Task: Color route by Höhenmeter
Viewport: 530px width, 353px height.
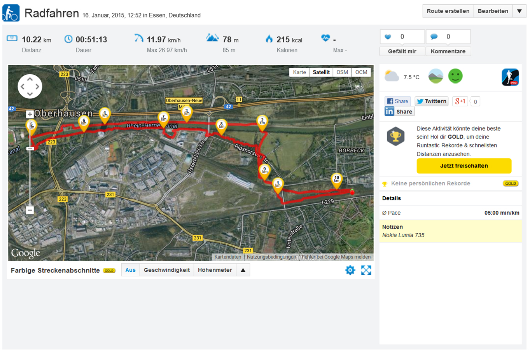Action: [x=215, y=270]
